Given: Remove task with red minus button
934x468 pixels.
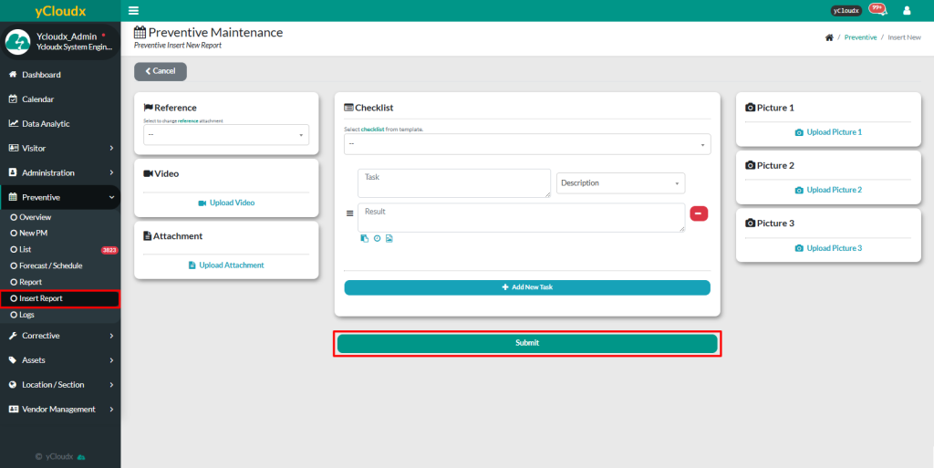Looking at the screenshot, I should [699, 213].
